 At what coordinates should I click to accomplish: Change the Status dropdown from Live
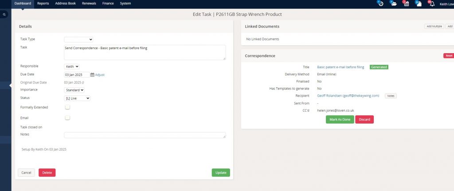coord(77,98)
